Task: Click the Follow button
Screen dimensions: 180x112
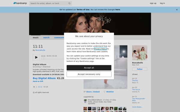Action: click(140, 69)
